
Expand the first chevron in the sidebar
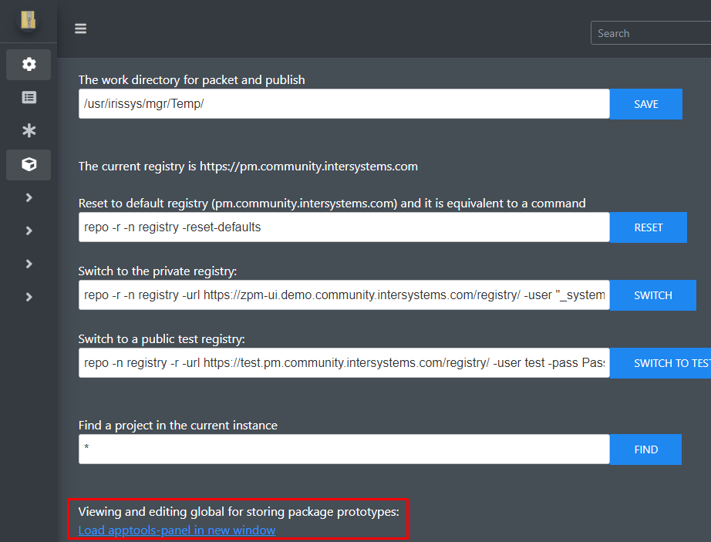pos(29,197)
